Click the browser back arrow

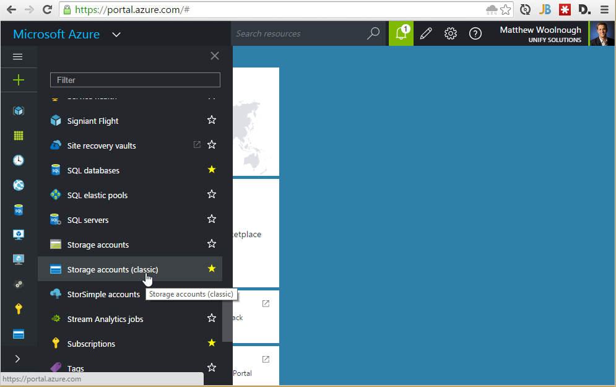click(12, 9)
